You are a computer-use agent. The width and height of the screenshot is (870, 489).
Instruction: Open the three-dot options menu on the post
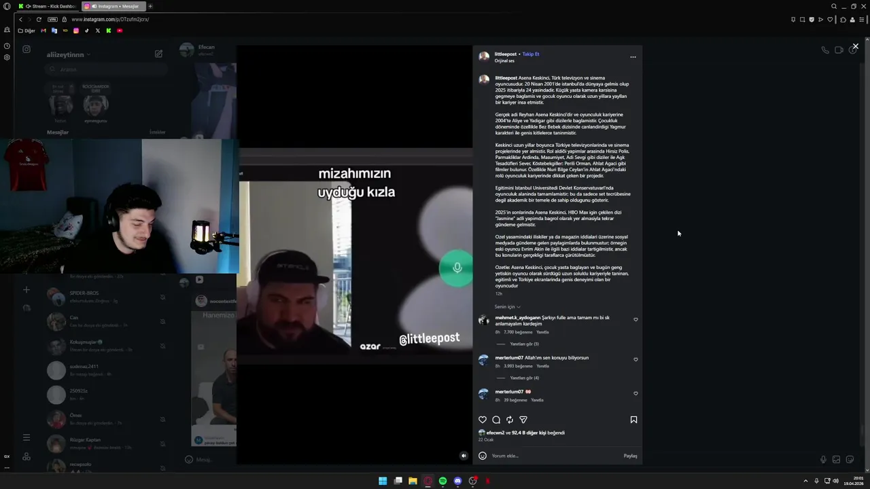coord(633,57)
